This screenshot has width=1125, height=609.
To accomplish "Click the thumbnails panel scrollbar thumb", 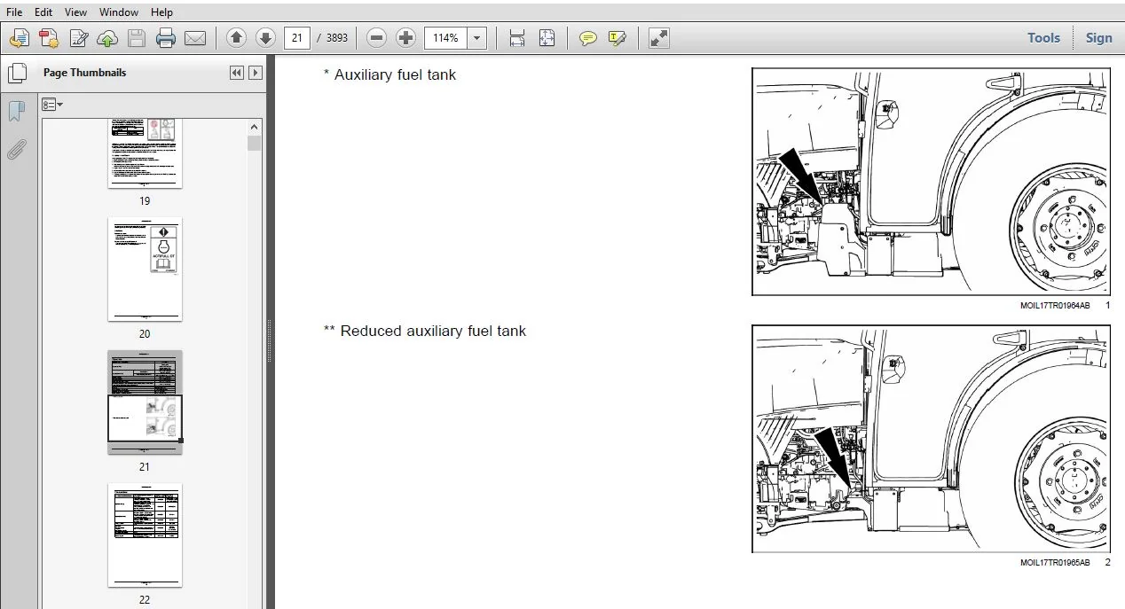I will click(255, 143).
